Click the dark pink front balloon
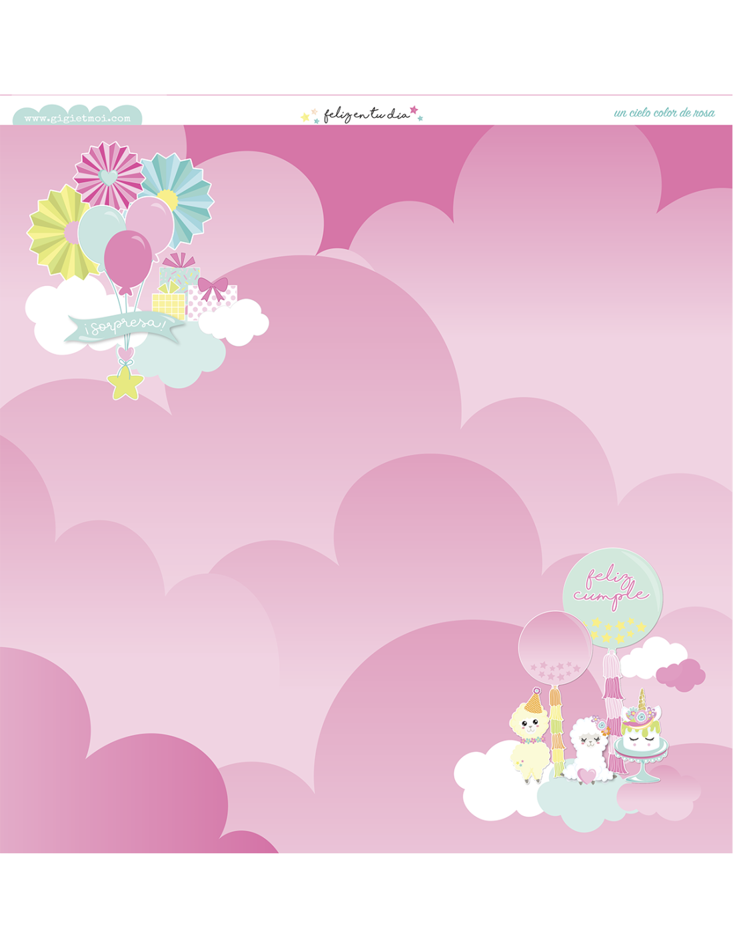The height and width of the screenshot is (948, 733). tap(127, 259)
